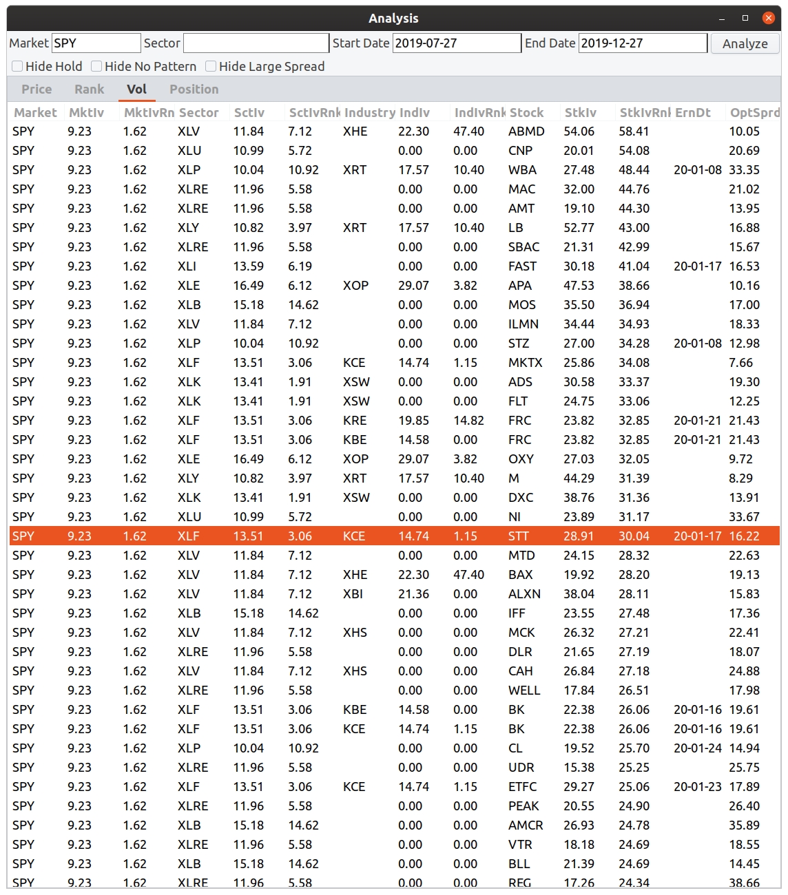The image size is (788, 895).
Task: Enable the Hide No Pattern checkbox
Action: [143, 66]
